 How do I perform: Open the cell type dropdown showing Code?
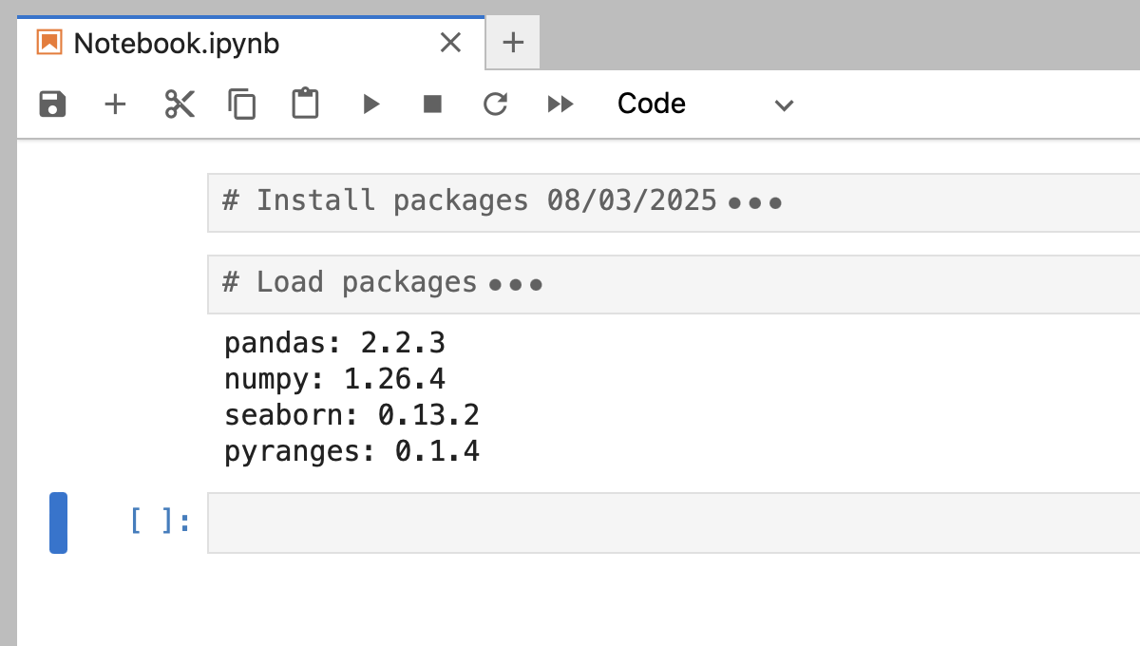point(652,104)
